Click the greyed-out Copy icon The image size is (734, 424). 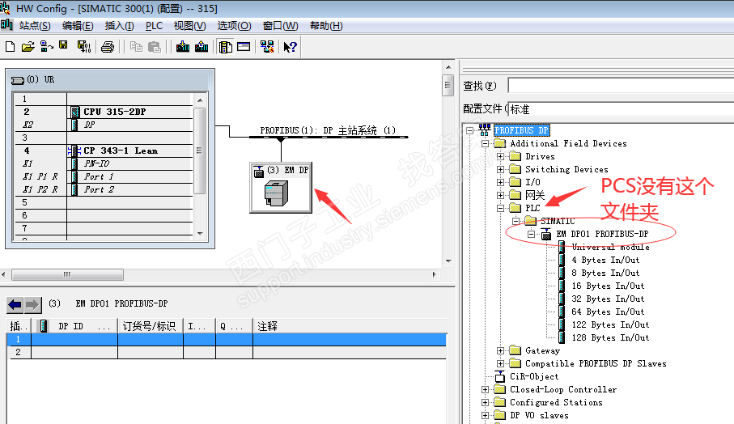coord(136,46)
